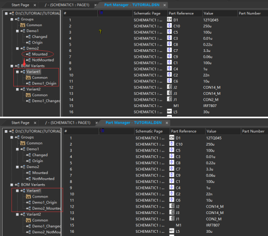The height and width of the screenshot is (236, 268).
Task: Select Part Manager - TUTORIAL.DSN tab in upper window
Action: [x=132, y=5]
